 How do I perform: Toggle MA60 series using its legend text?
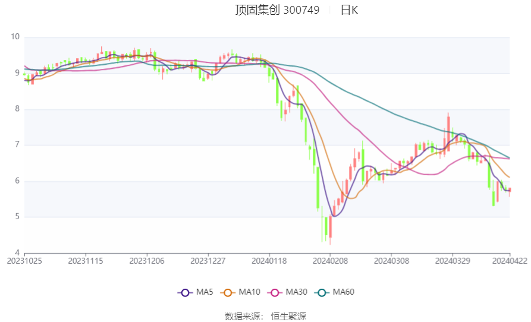pos(344,292)
